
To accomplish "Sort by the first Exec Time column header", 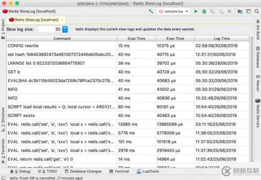I will pyautogui.click(x=136, y=38).
